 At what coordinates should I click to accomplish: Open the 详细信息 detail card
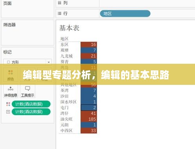click(x=11, y=92)
